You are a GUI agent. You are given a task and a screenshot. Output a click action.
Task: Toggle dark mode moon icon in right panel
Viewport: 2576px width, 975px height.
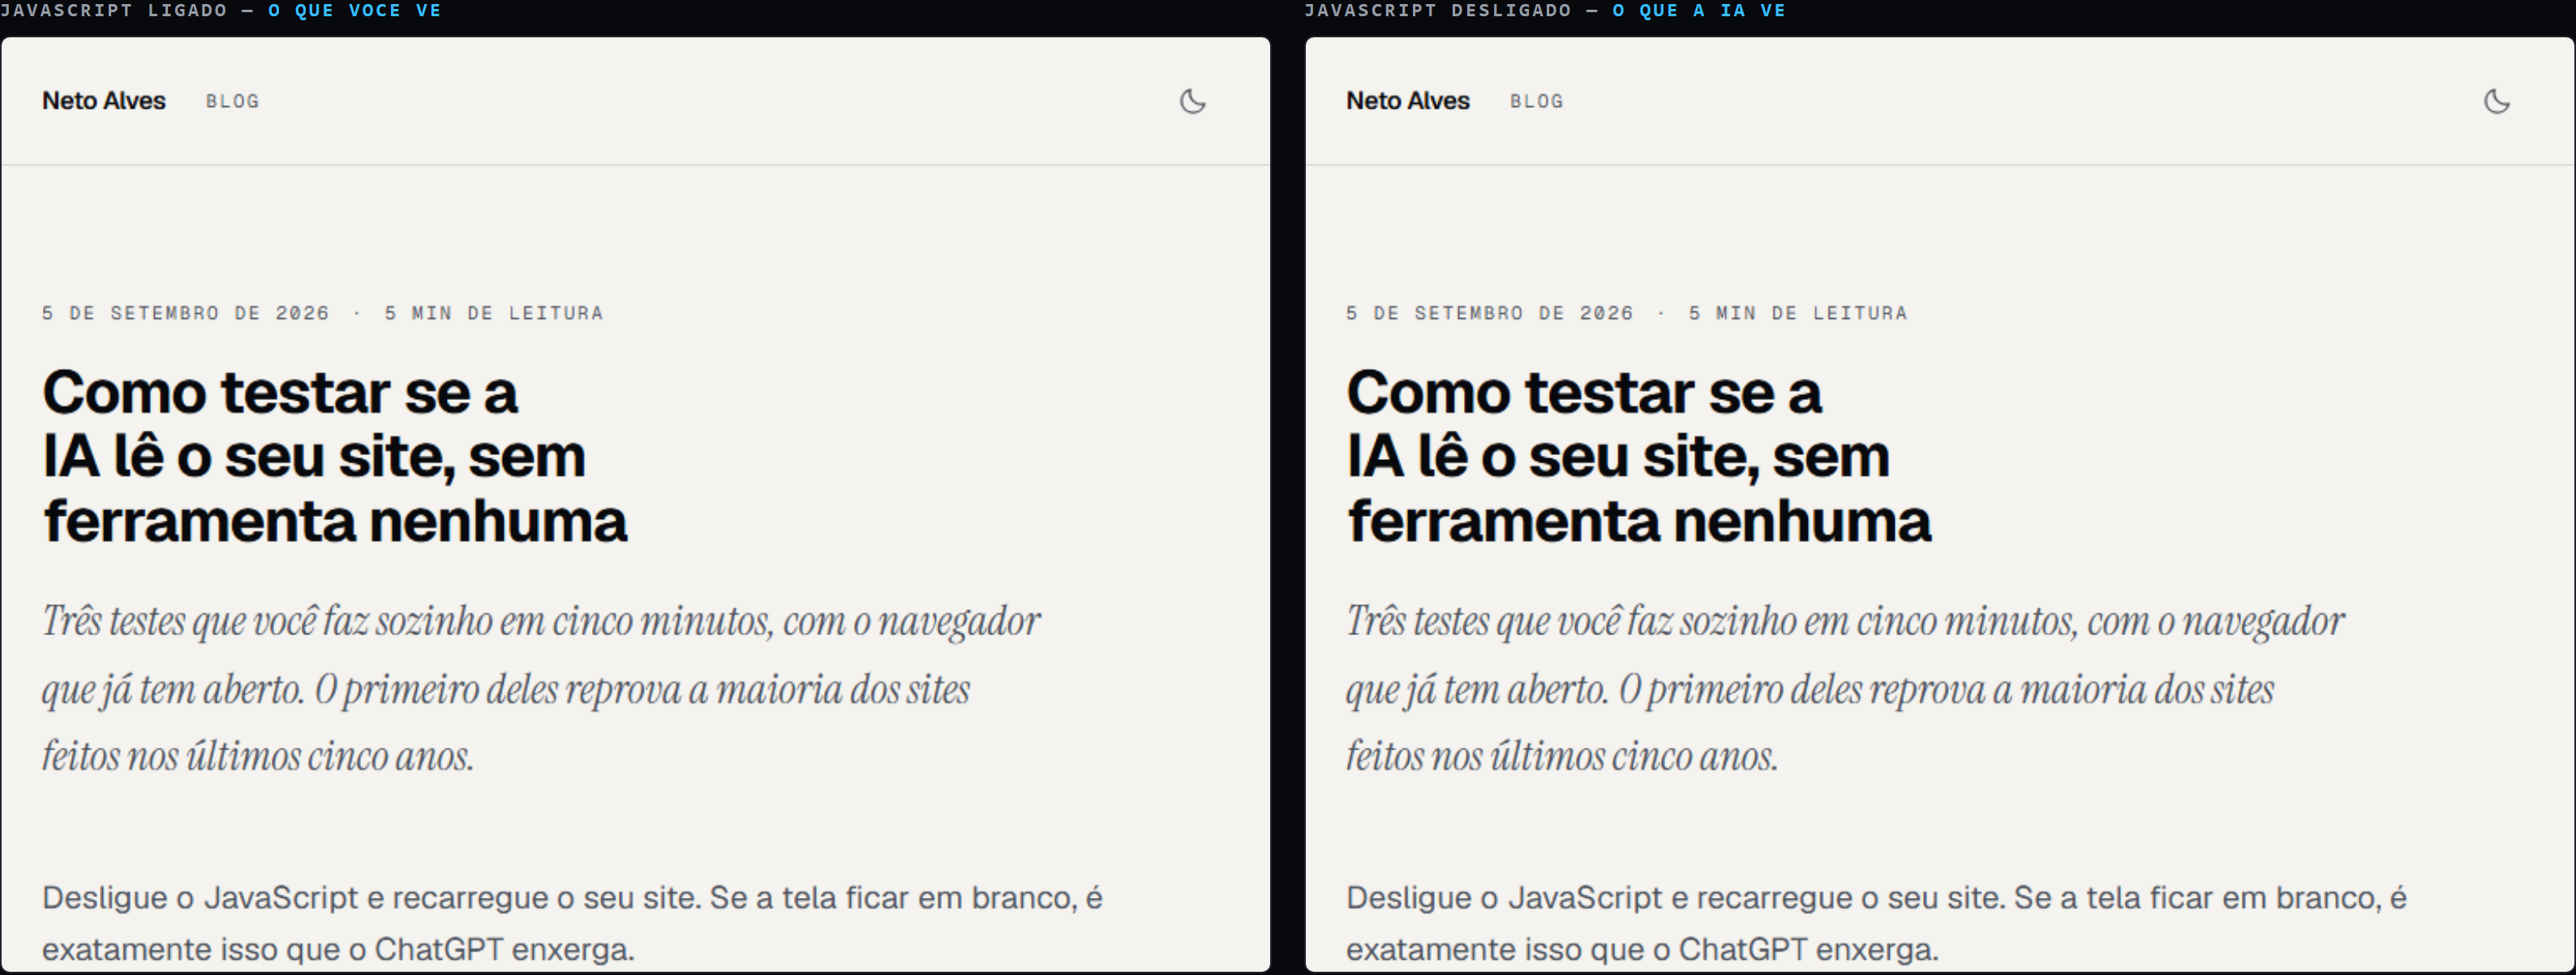click(2496, 101)
